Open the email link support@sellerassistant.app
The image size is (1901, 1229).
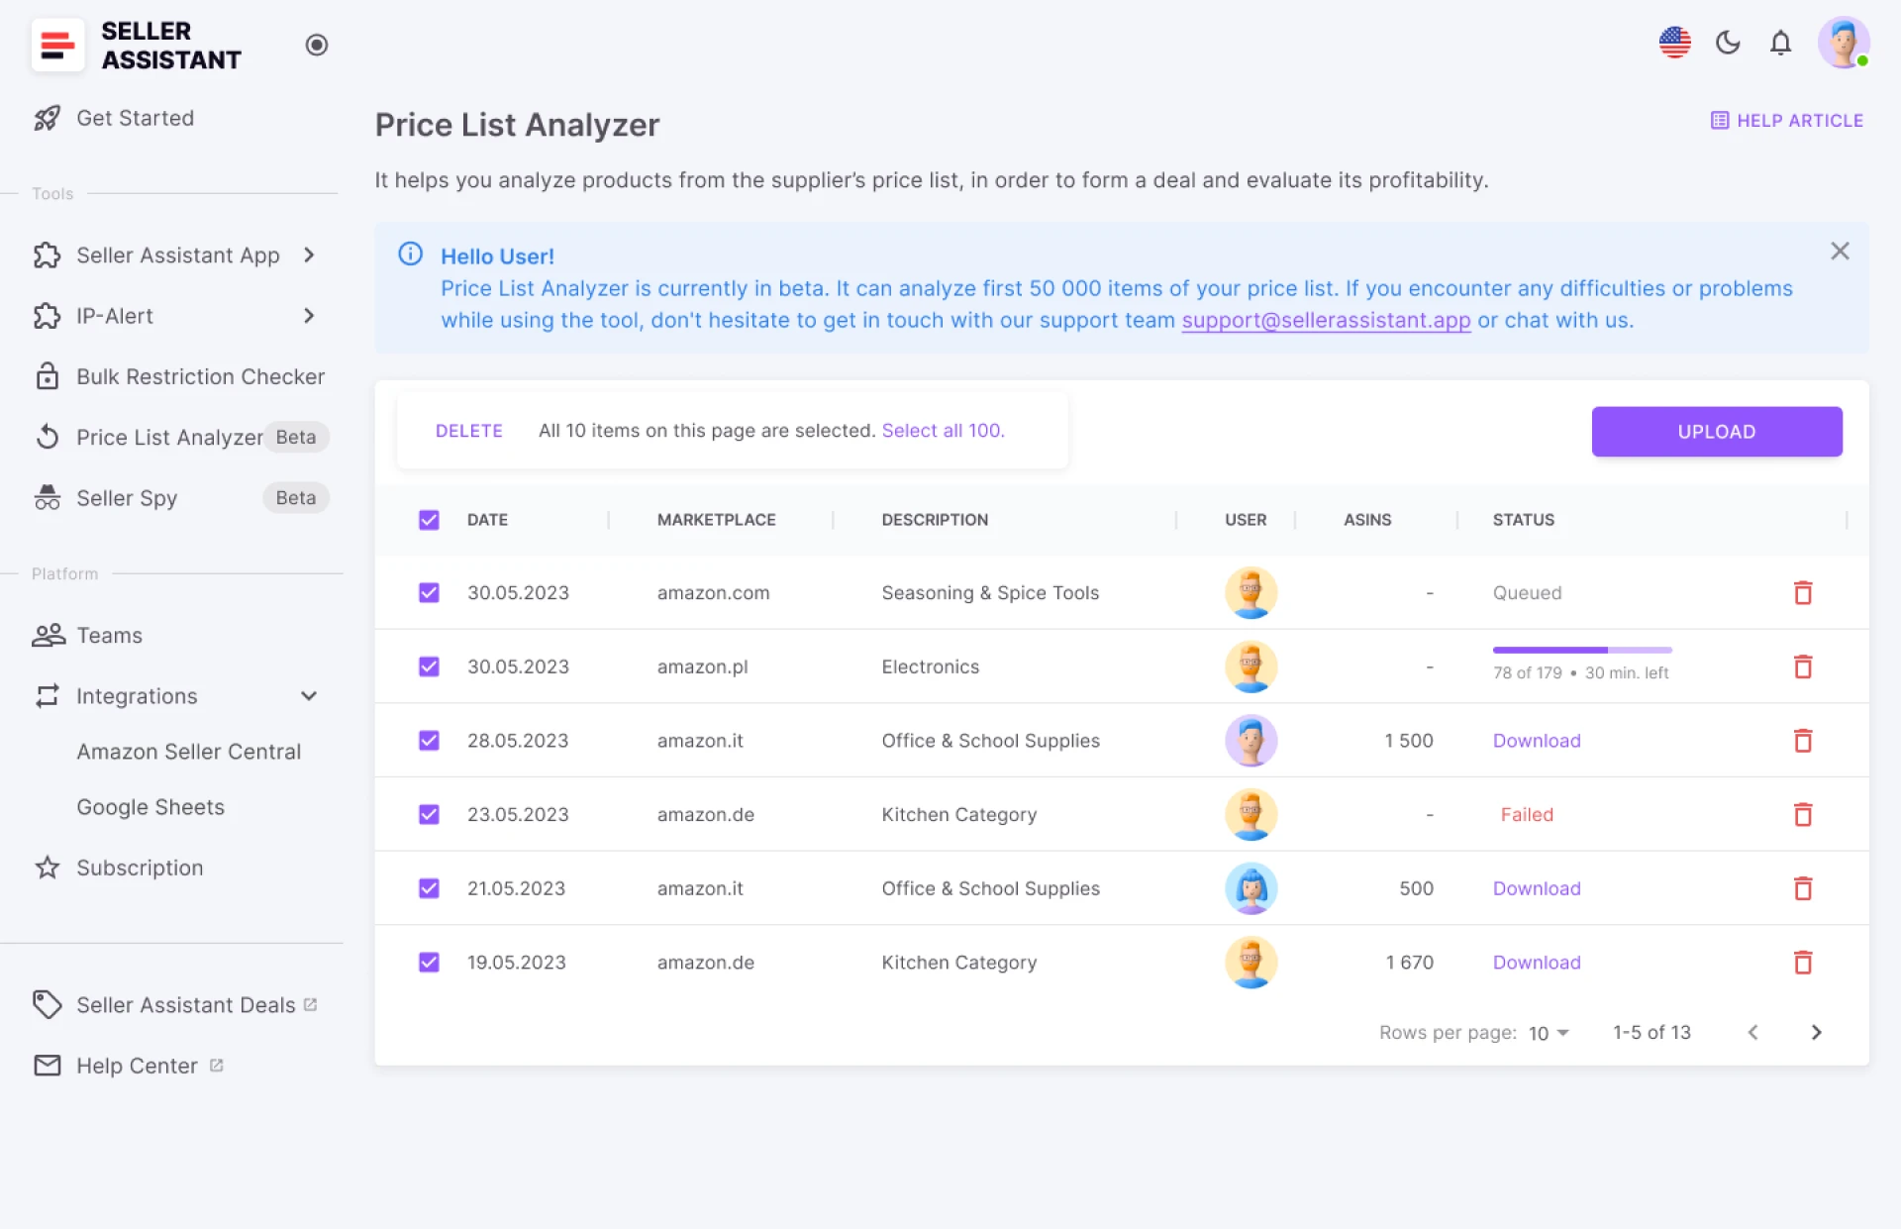point(1326,320)
